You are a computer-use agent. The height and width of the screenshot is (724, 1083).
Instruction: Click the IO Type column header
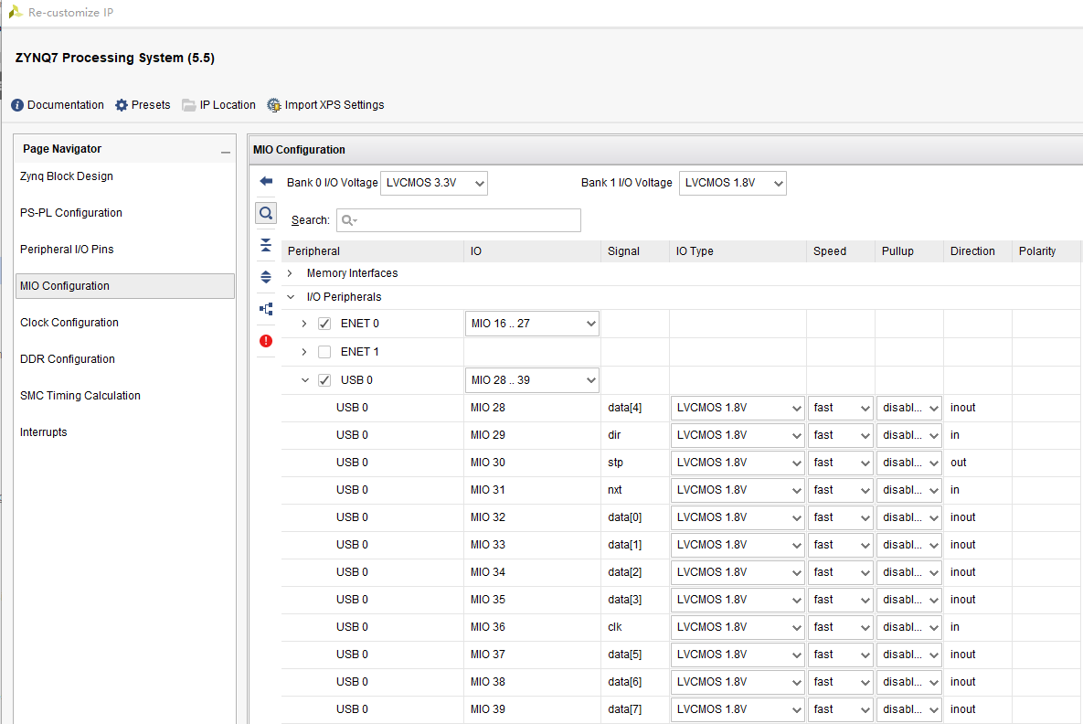737,251
